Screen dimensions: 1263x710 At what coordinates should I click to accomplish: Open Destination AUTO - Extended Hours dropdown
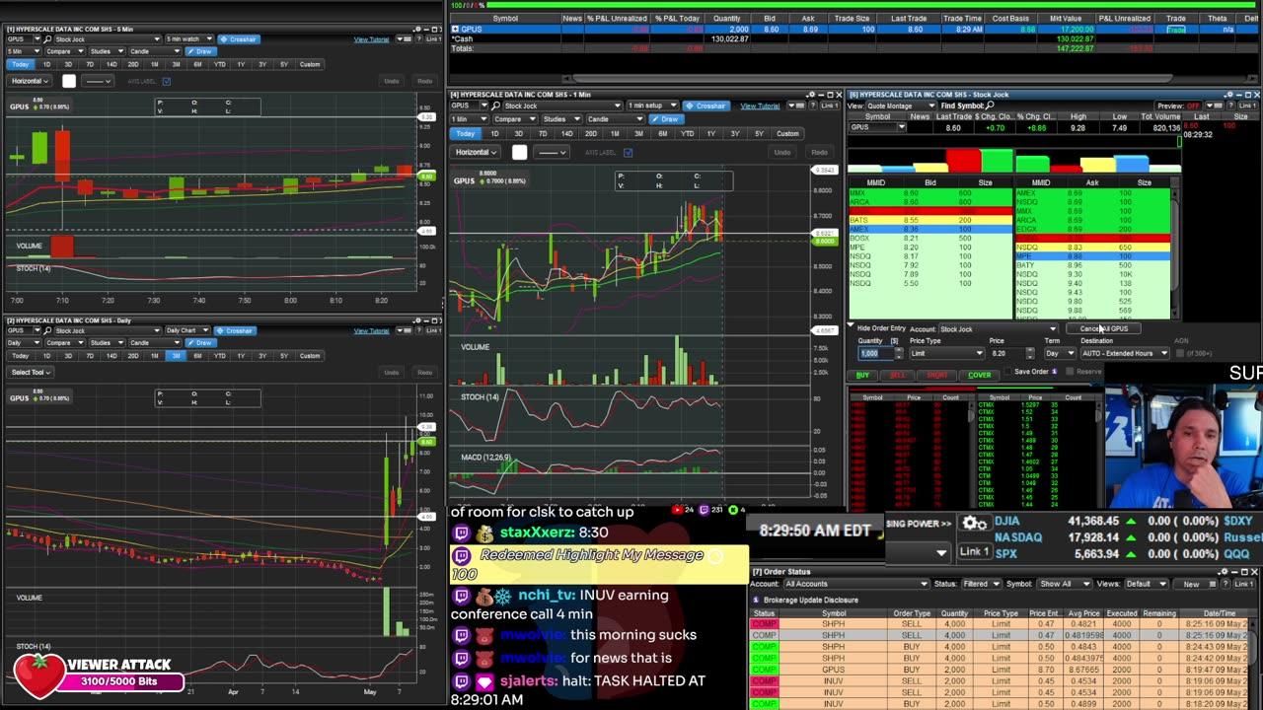pos(1124,353)
